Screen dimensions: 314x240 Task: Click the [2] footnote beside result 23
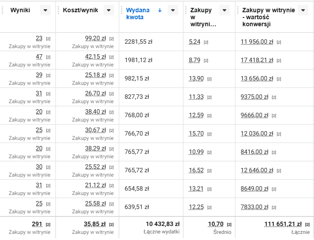click(48, 39)
